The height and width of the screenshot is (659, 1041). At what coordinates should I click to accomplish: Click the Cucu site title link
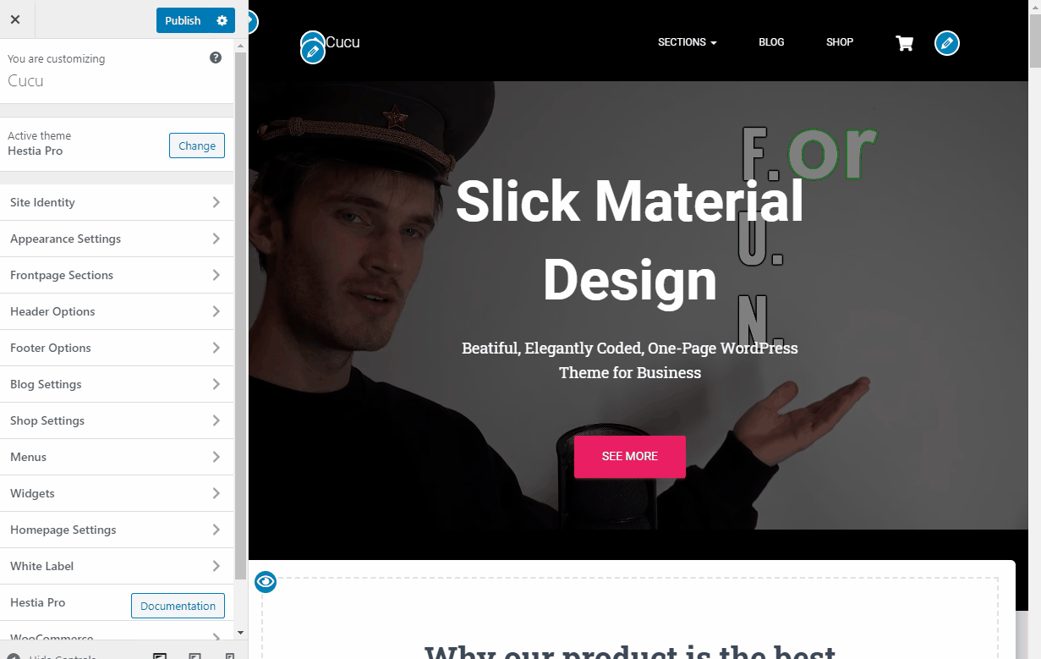pos(343,41)
